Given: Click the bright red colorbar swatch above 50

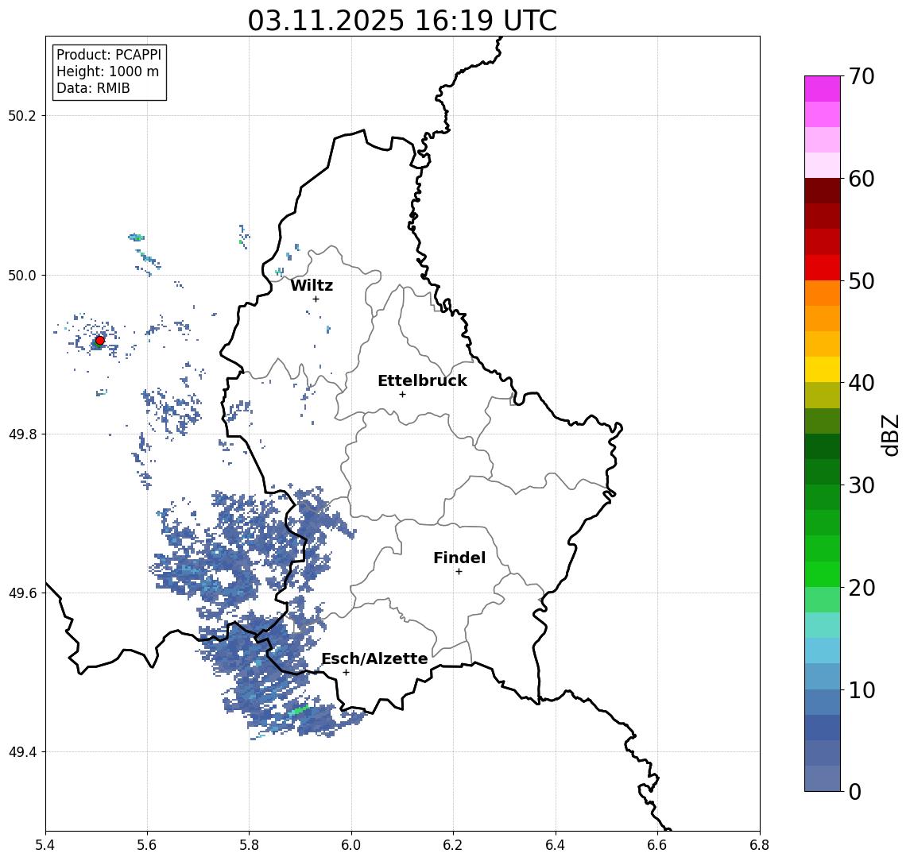Looking at the screenshot, I should point(823,268).
